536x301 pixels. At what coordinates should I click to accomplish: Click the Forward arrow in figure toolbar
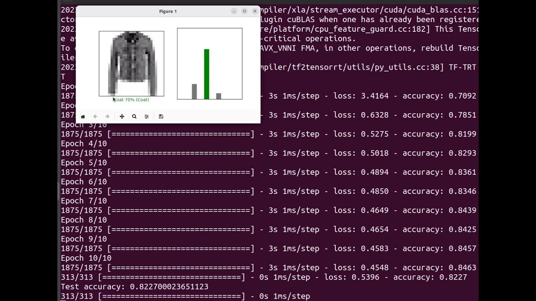tap(107, 117)
